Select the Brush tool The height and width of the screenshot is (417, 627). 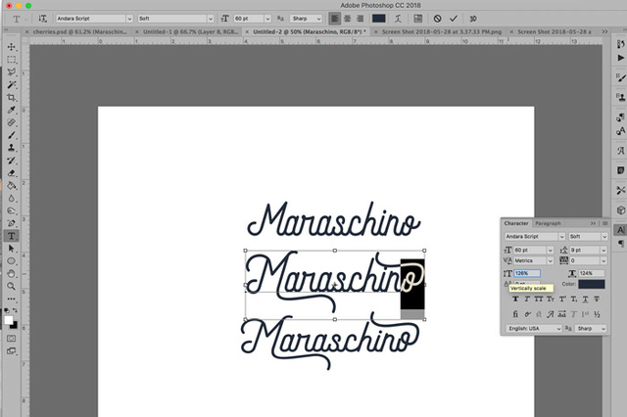11,135
